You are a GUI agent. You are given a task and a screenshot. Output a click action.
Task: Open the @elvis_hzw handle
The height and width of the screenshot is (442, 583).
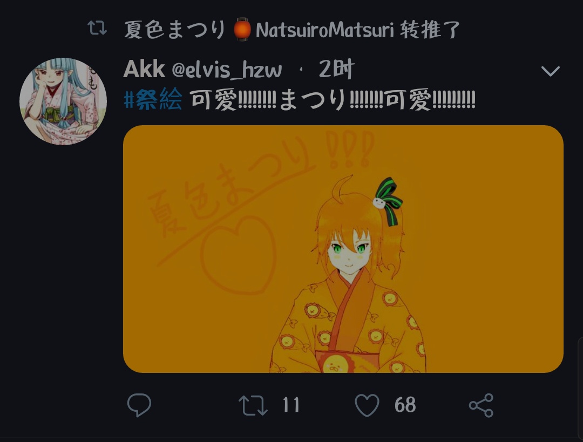(x=227, y=70)
